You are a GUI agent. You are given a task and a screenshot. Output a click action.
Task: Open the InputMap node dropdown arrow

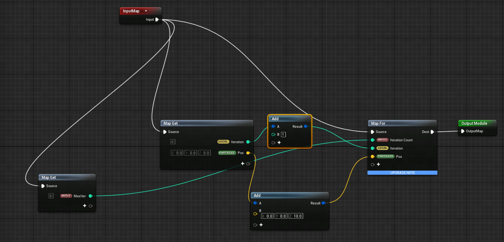146,11
